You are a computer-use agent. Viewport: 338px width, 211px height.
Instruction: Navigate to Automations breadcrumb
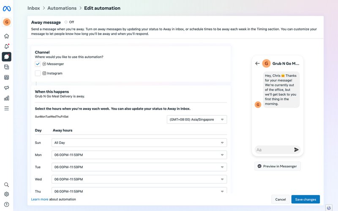click(x=62, y=8)
